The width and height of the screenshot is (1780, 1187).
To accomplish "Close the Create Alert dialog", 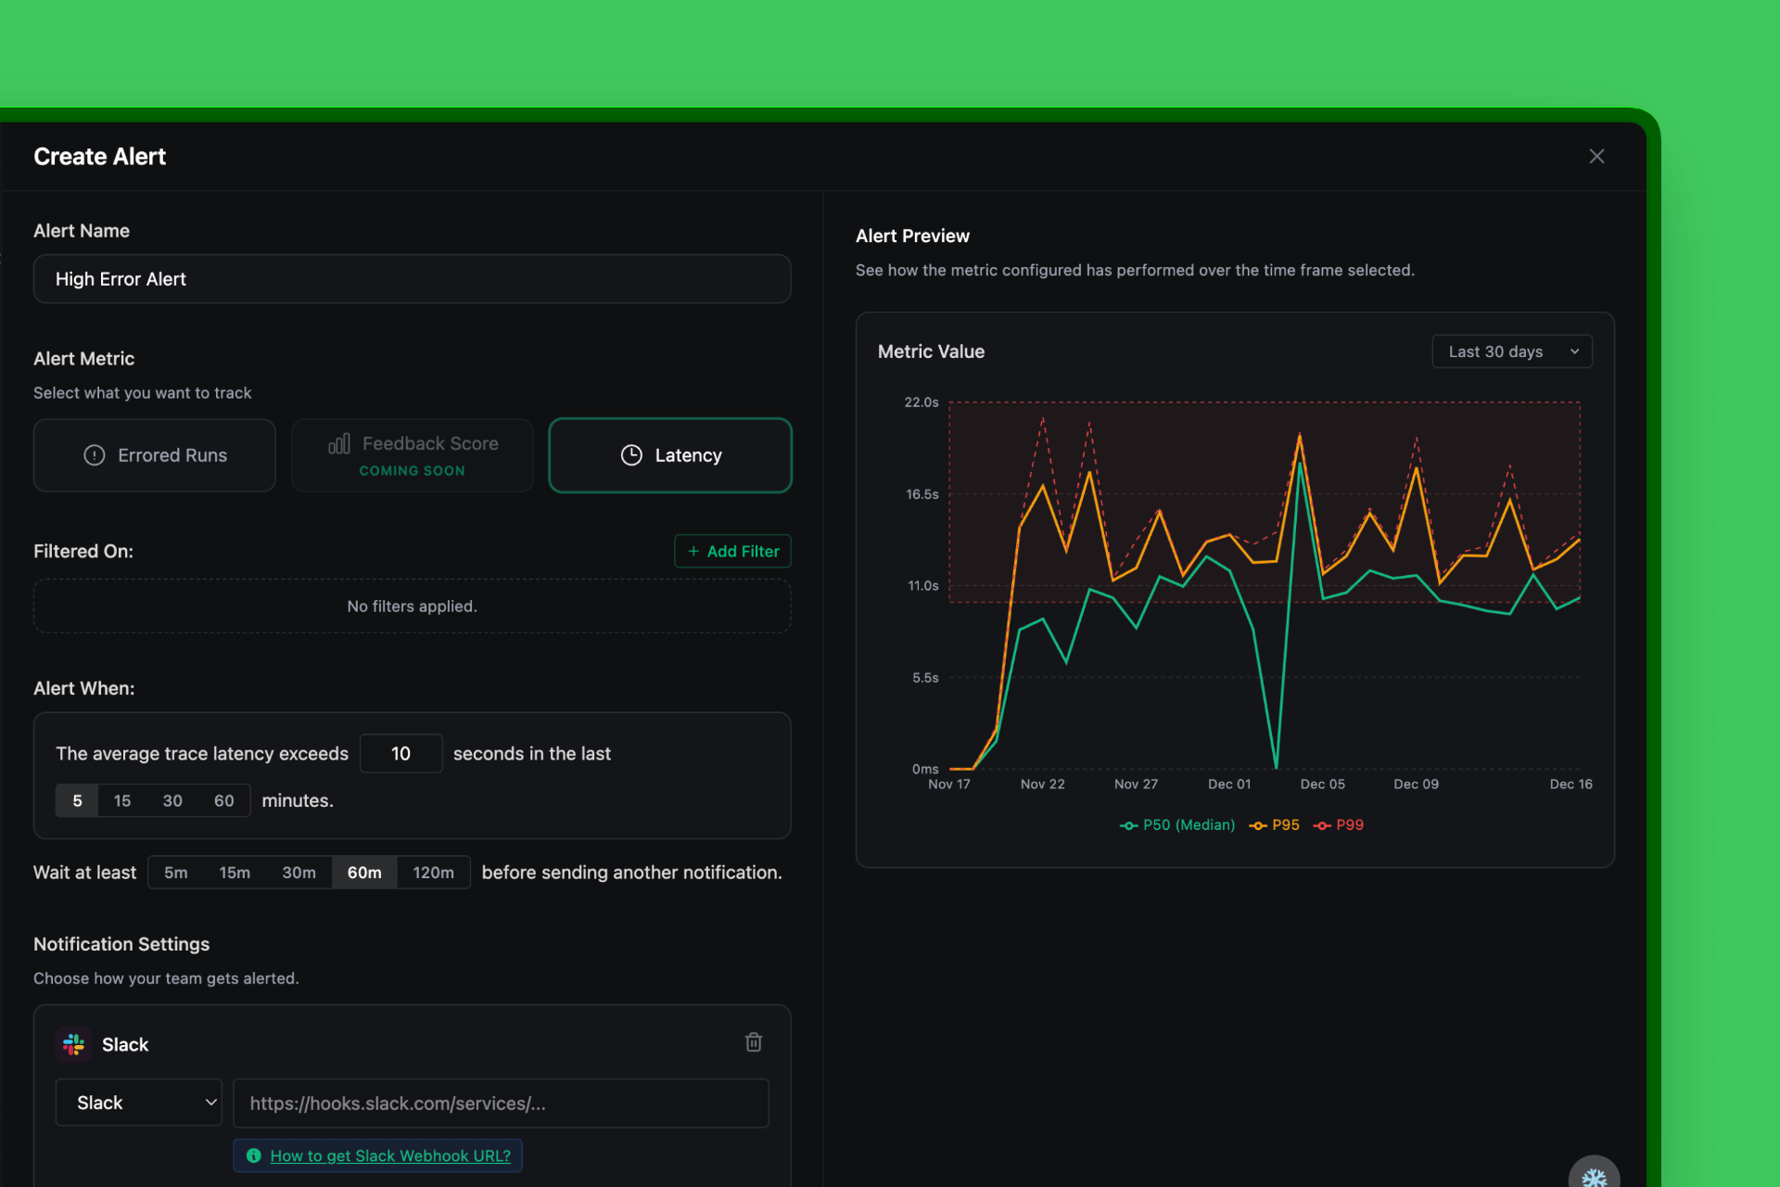I will (x=1596, y=157).
